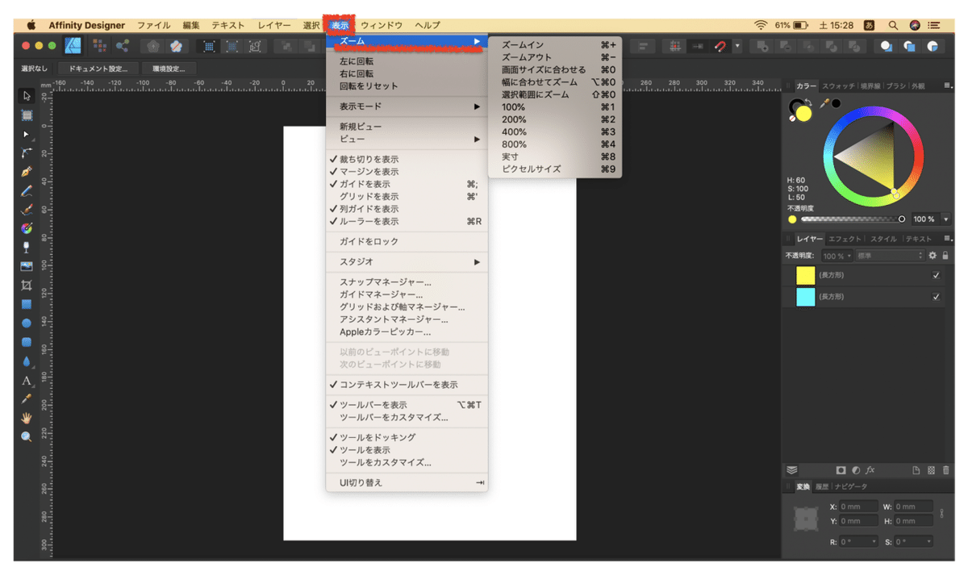Viewport: 968px width, 580px height.
Task: Open the レイヤー menu in menu bar
Action: click(x=273, y=25)
